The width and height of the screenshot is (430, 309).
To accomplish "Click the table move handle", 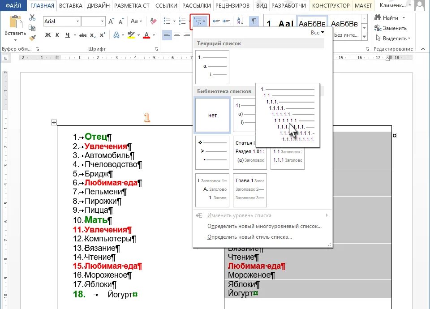I will pyautogui.click(x=54, y=123).
